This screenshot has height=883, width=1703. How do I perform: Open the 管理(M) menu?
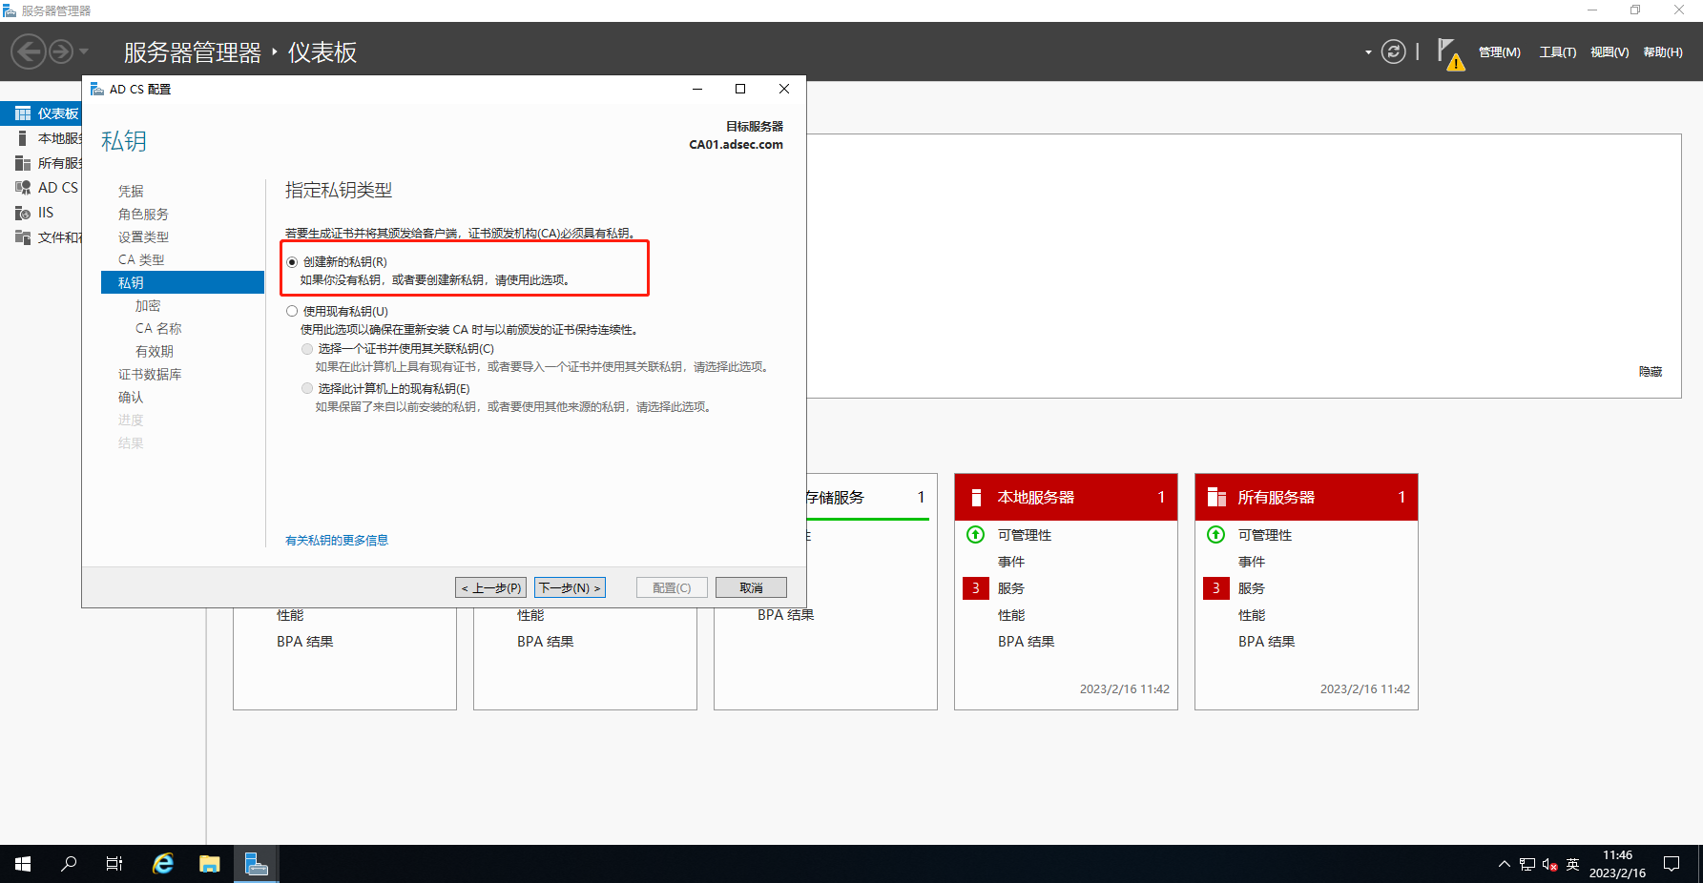1499,52
